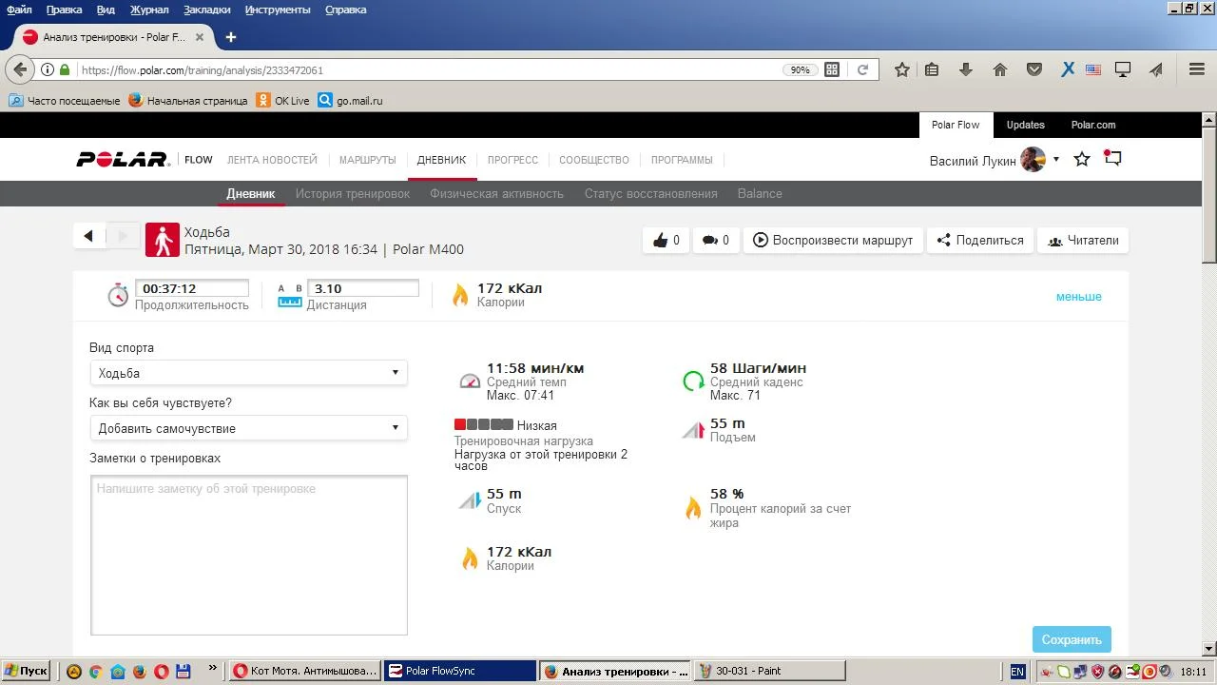The image size is (1217, 685).
Task: Expand the user profile dropdown arrow
Action: coord(1056,160)
